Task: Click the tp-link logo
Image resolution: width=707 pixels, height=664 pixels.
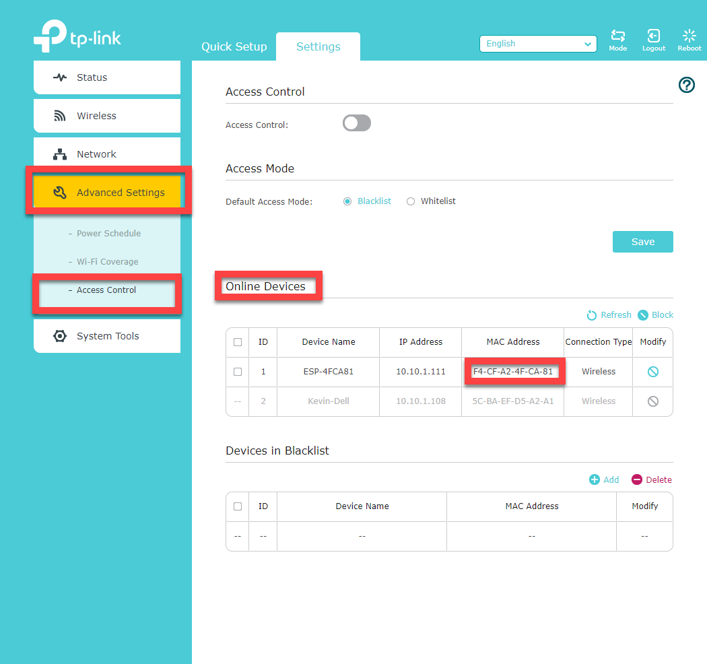Action: point(77,36)
